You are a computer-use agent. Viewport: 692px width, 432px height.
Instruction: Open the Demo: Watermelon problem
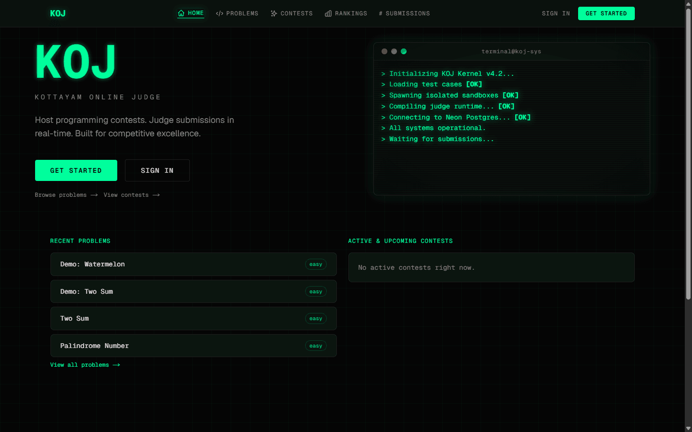tap(194, 264)
